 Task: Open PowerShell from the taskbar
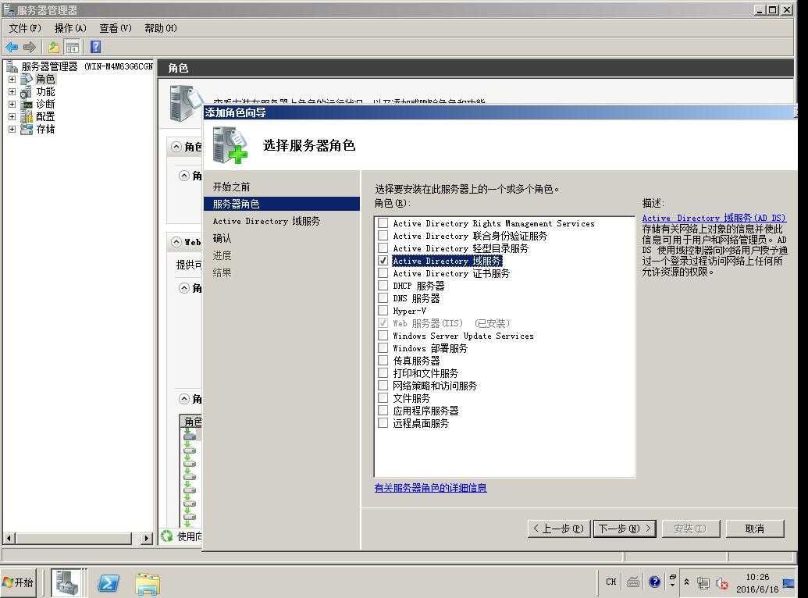pyautogui.click(x=109, y=583)
